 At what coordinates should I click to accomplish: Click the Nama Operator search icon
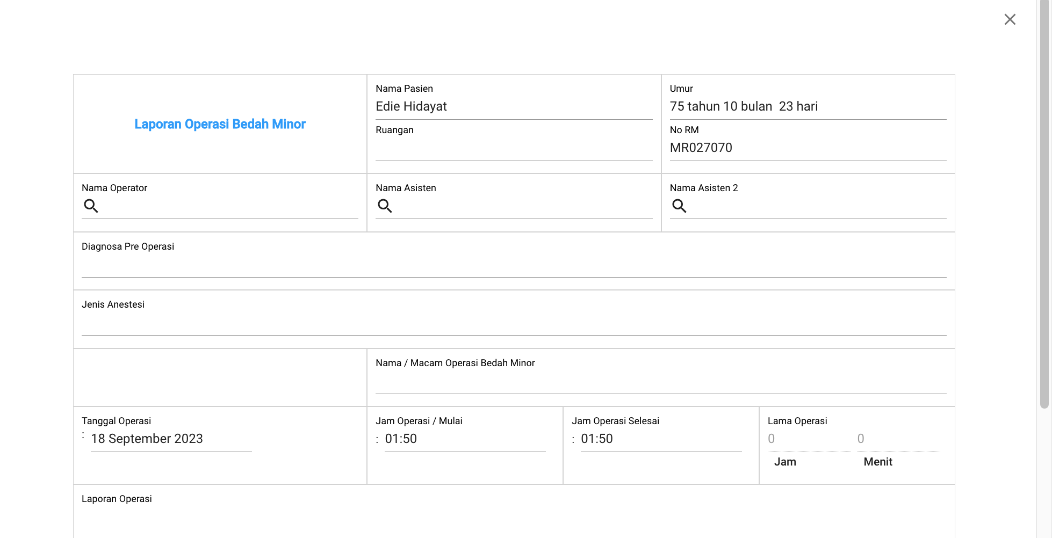pyautogui.click(x=91, y=206)
